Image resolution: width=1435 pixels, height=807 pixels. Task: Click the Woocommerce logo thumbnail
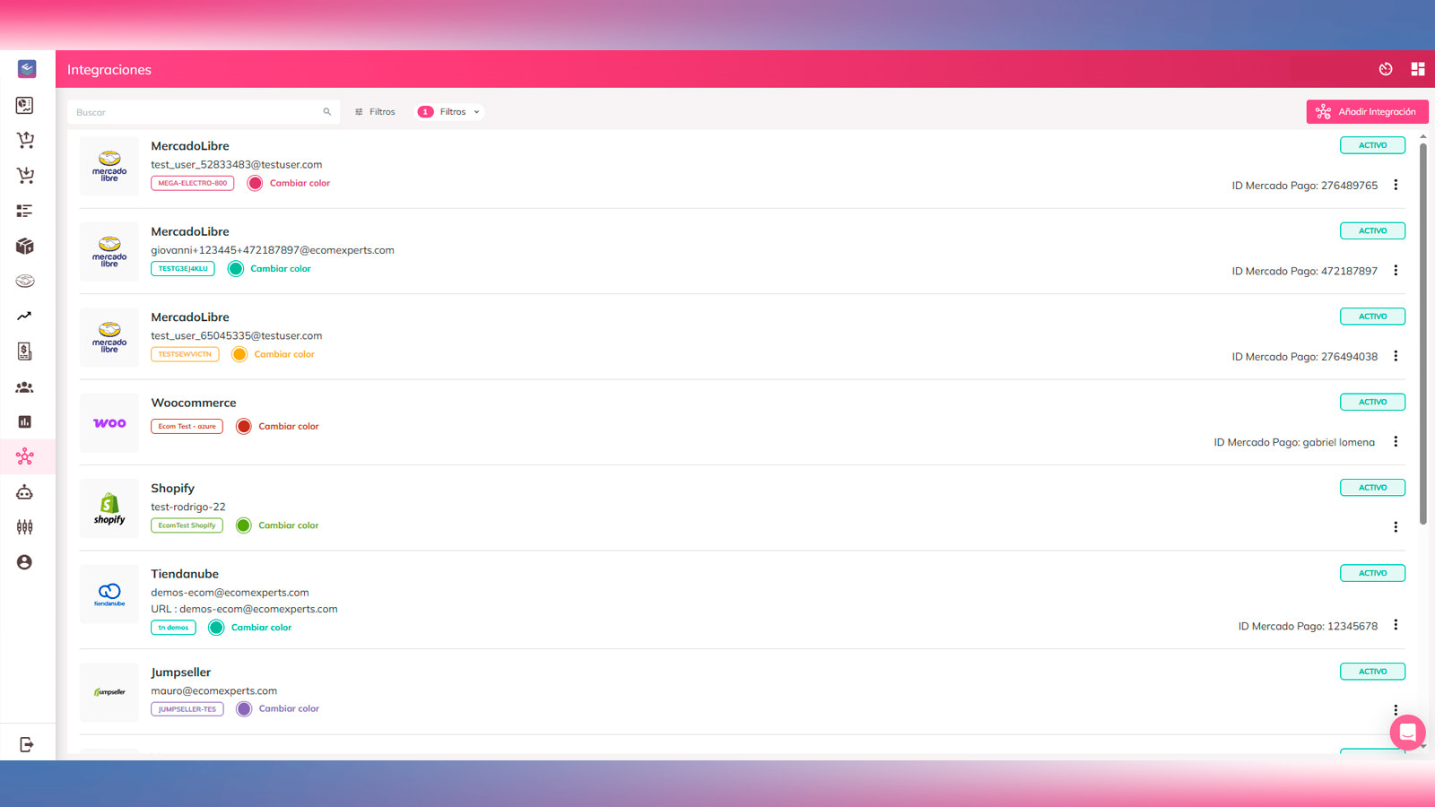109,423
